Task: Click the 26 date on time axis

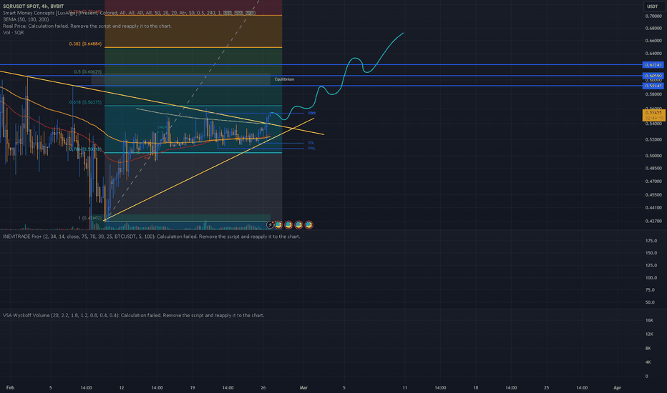Action: pyautogui.click(x=263, y=388)
